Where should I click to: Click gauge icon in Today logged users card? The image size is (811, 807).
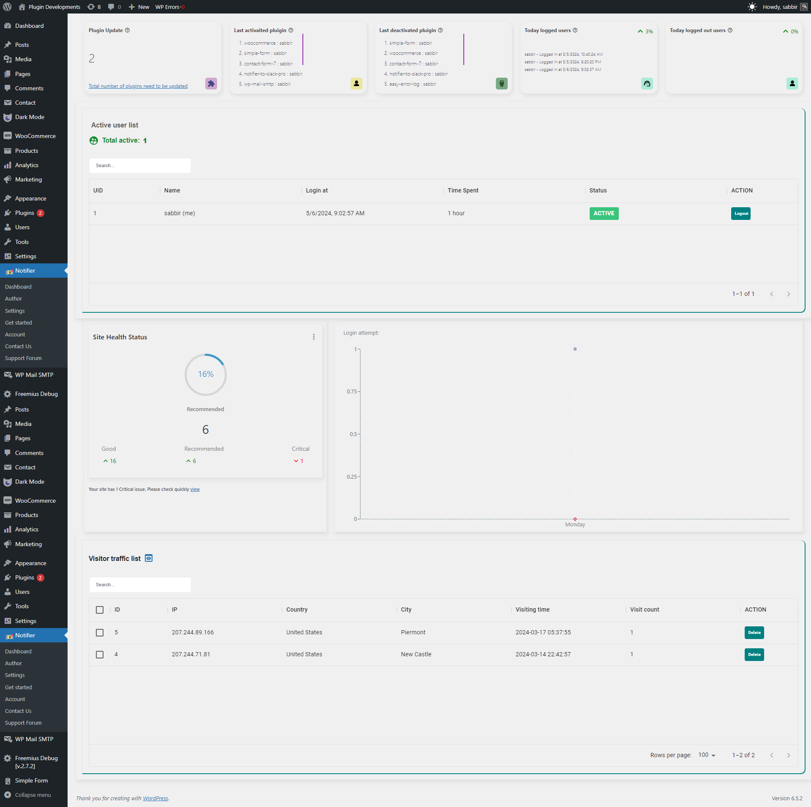tap(647, 84)
